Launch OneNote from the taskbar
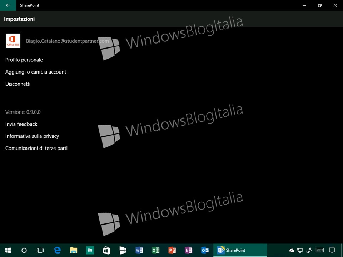This screenshot has width=343, height=257. pos(188,250)
